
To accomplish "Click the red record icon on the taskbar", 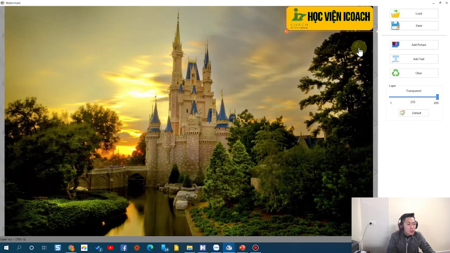I will 256,248.
